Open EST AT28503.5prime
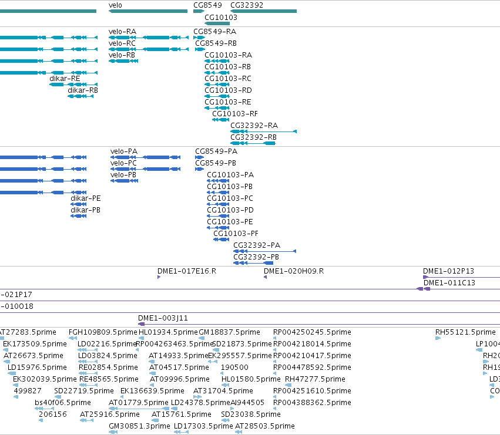The width and height of the screenshot is (500, 435). pyautogui.click(x=264, y=426)
